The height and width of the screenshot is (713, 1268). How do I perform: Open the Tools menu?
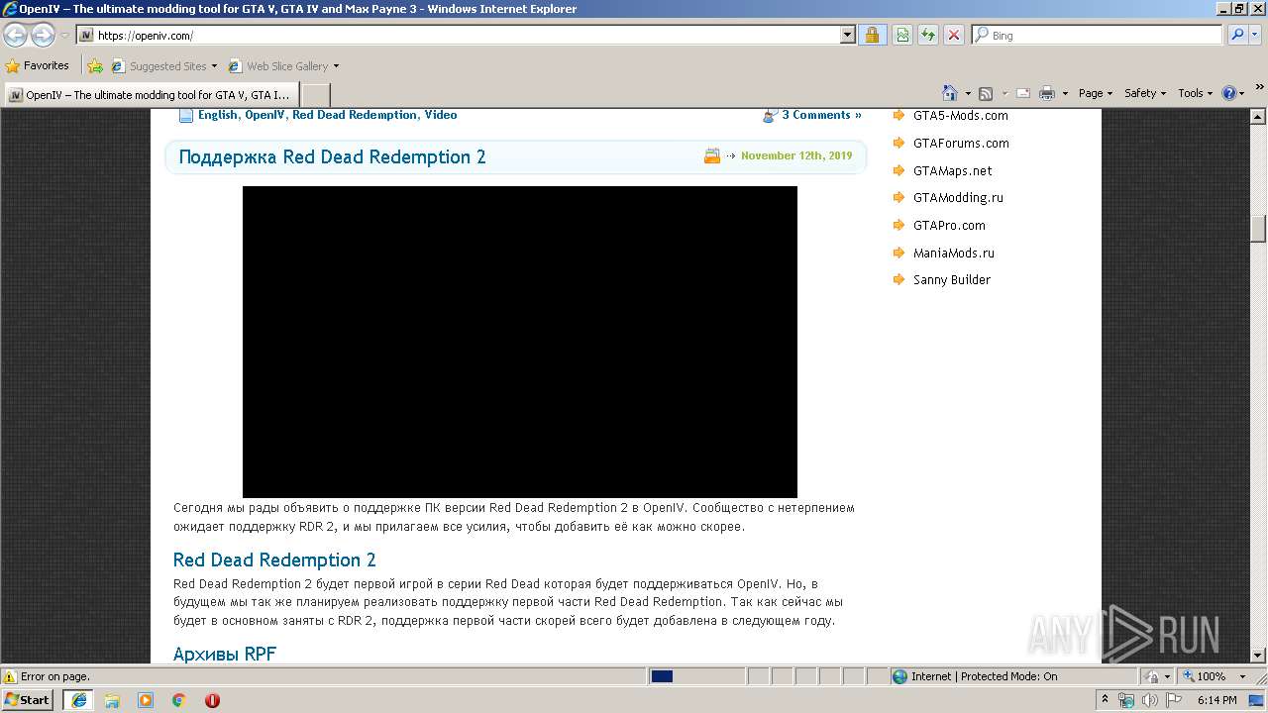click(x=1196, y=93)
